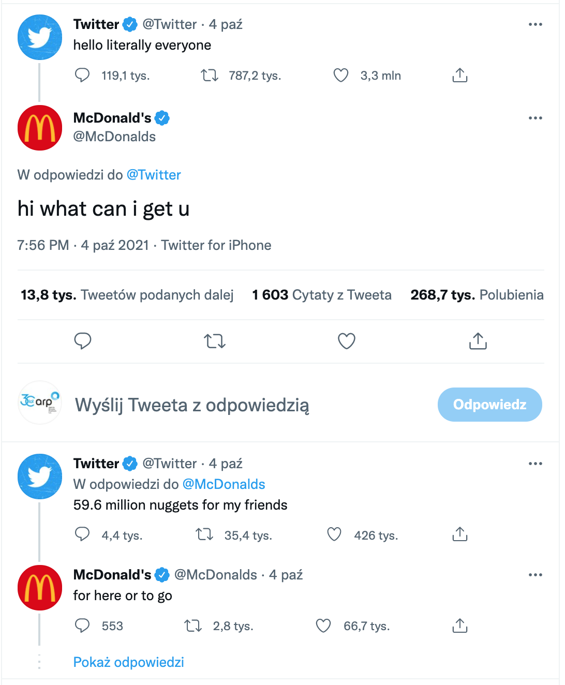The width and height of the screenshot is (565, 685).
Task: Open more options menu on main McDonald's tweet
Action: [535, 118]
